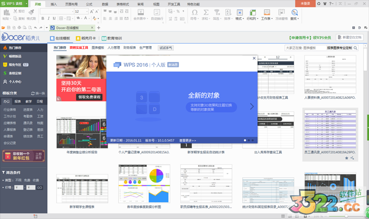Click the Redo arrow in quick toolbar
369x219 pixels.
pyautogui.click(x=41, y=28)
